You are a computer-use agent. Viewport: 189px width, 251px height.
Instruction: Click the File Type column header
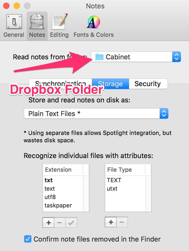[x=125, y=170]
